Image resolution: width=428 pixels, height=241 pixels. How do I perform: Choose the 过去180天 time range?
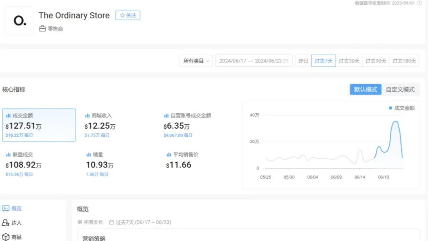[404, 61]
